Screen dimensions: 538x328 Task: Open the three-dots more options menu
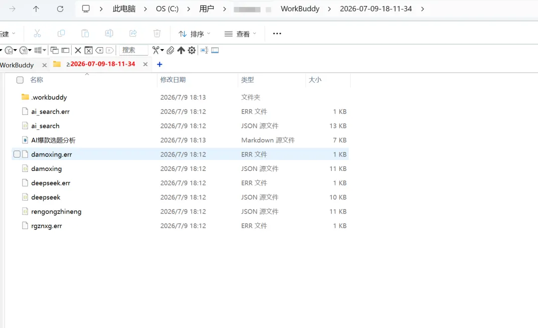277,34
